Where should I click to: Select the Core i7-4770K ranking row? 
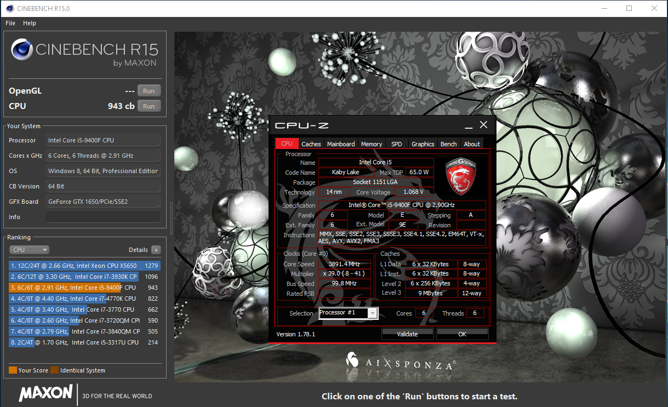click(x=84, y=299)
